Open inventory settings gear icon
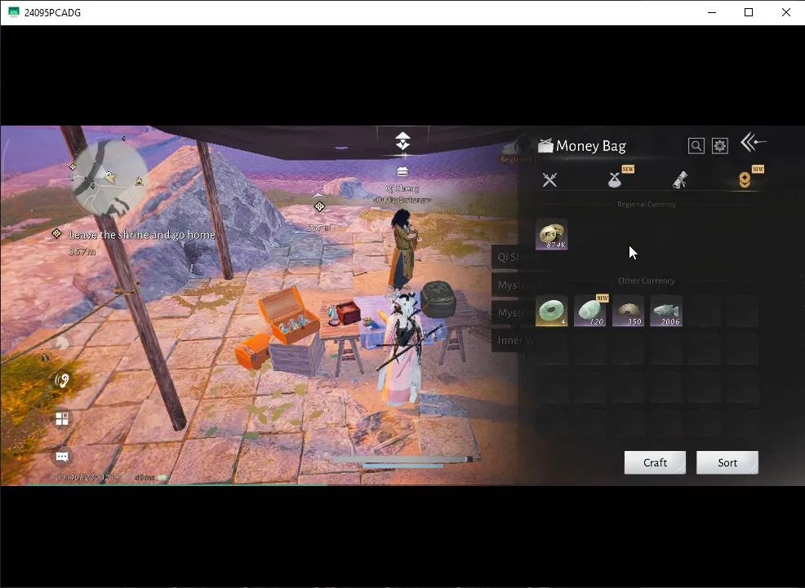This screenshot has height=588, width=805. click(x=720, y=146)
